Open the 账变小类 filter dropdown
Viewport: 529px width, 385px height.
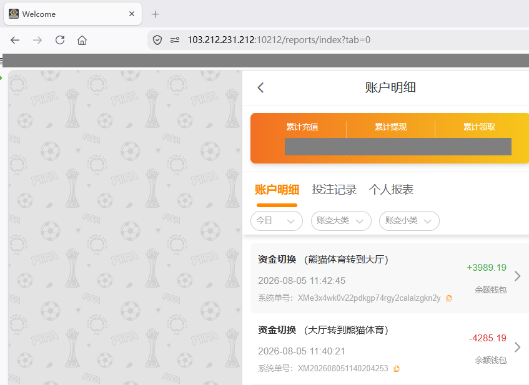click(409, 221)
